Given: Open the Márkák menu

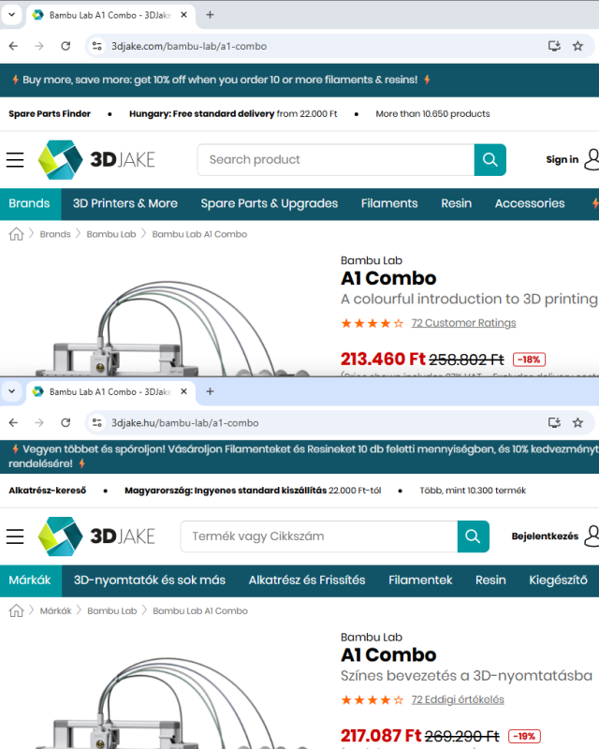Looking at the screenshot, I should (x=31, y=580).
